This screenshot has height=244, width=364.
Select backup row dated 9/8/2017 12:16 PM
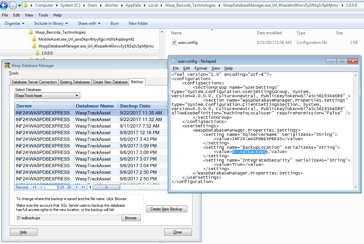[x=91, y=133]
